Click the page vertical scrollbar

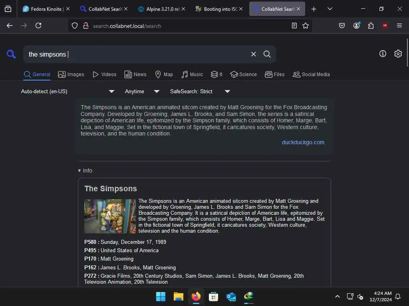point(407,52)
